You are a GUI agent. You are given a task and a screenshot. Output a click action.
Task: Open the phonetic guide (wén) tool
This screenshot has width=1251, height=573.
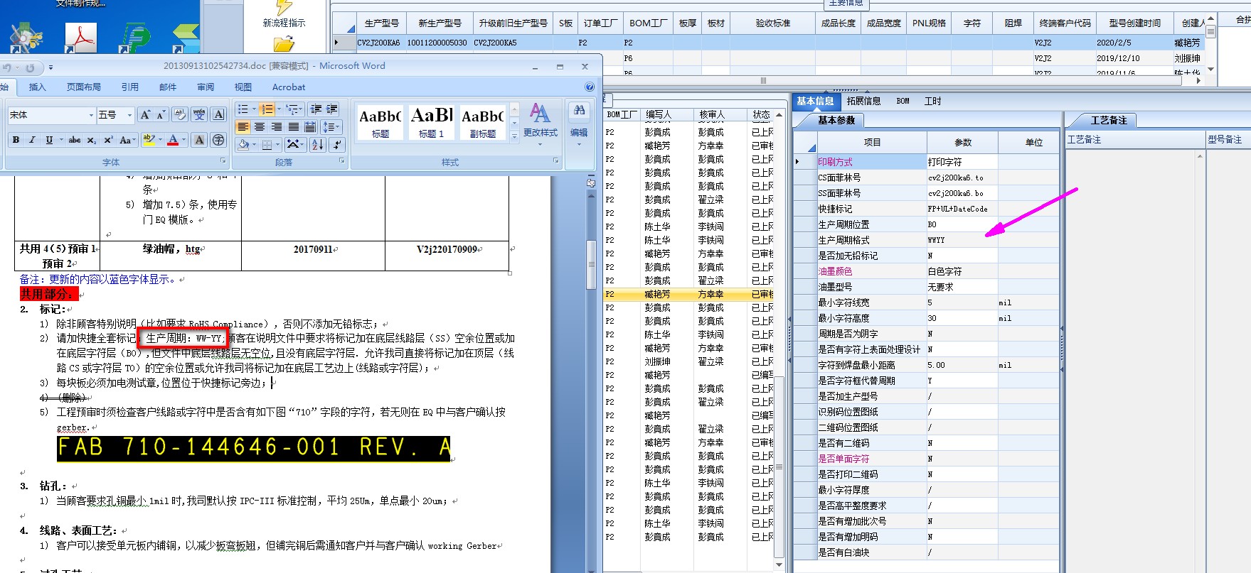coord(199,114)
